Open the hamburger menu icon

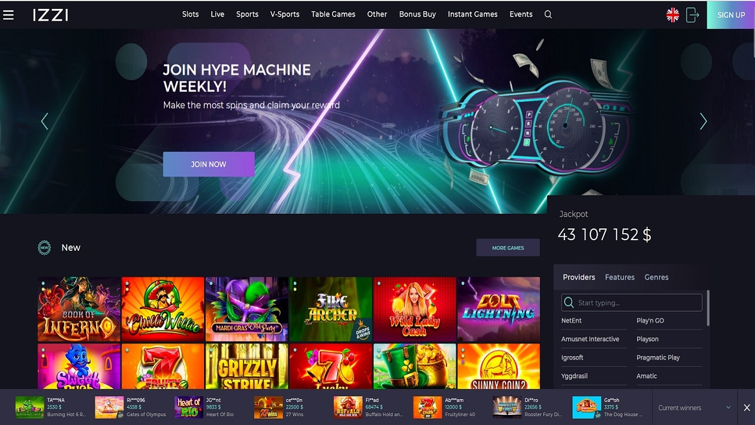click(x=8, y=15)
